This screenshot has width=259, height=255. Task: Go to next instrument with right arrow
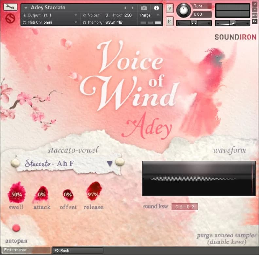(x=132, y=8)
